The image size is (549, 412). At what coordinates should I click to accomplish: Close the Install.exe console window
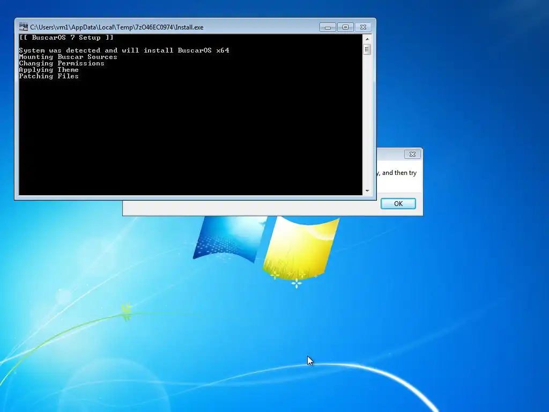(x=363, y=27)
